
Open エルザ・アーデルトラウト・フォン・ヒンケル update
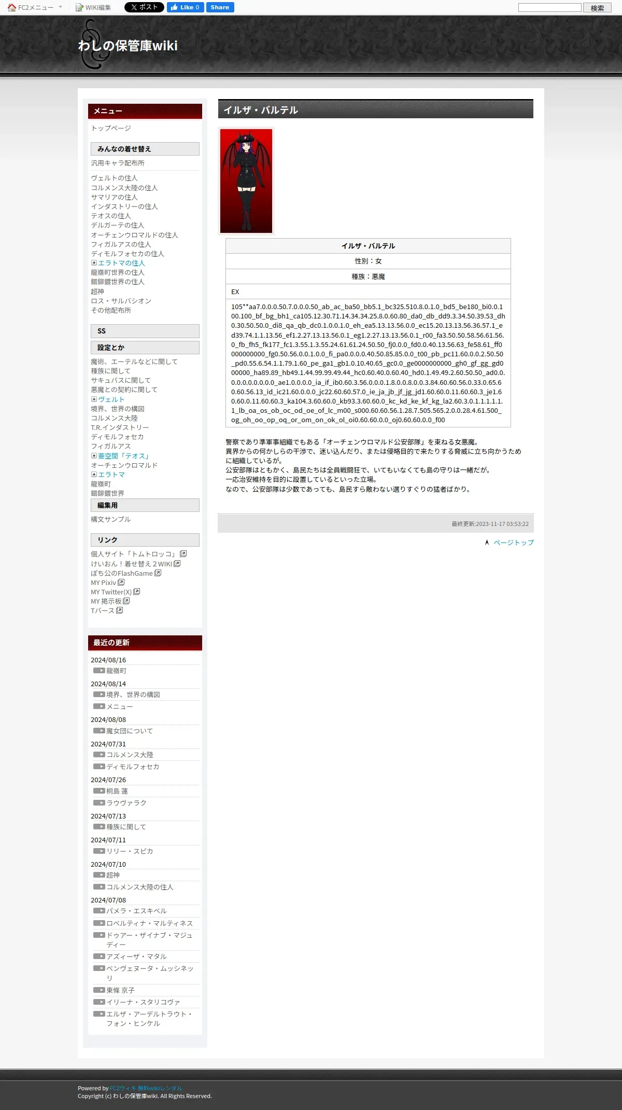pos(149,1019)
